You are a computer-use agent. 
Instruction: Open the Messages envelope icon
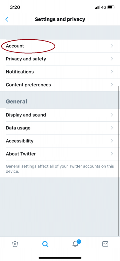[105, 244]
